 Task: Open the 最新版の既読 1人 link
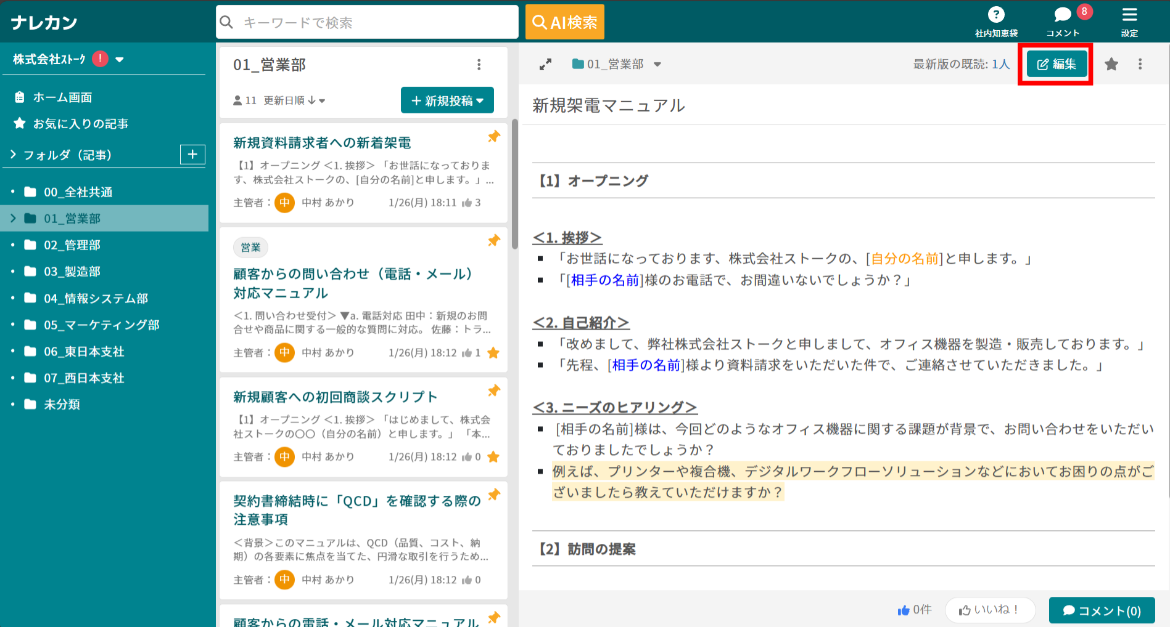(999, 63)
